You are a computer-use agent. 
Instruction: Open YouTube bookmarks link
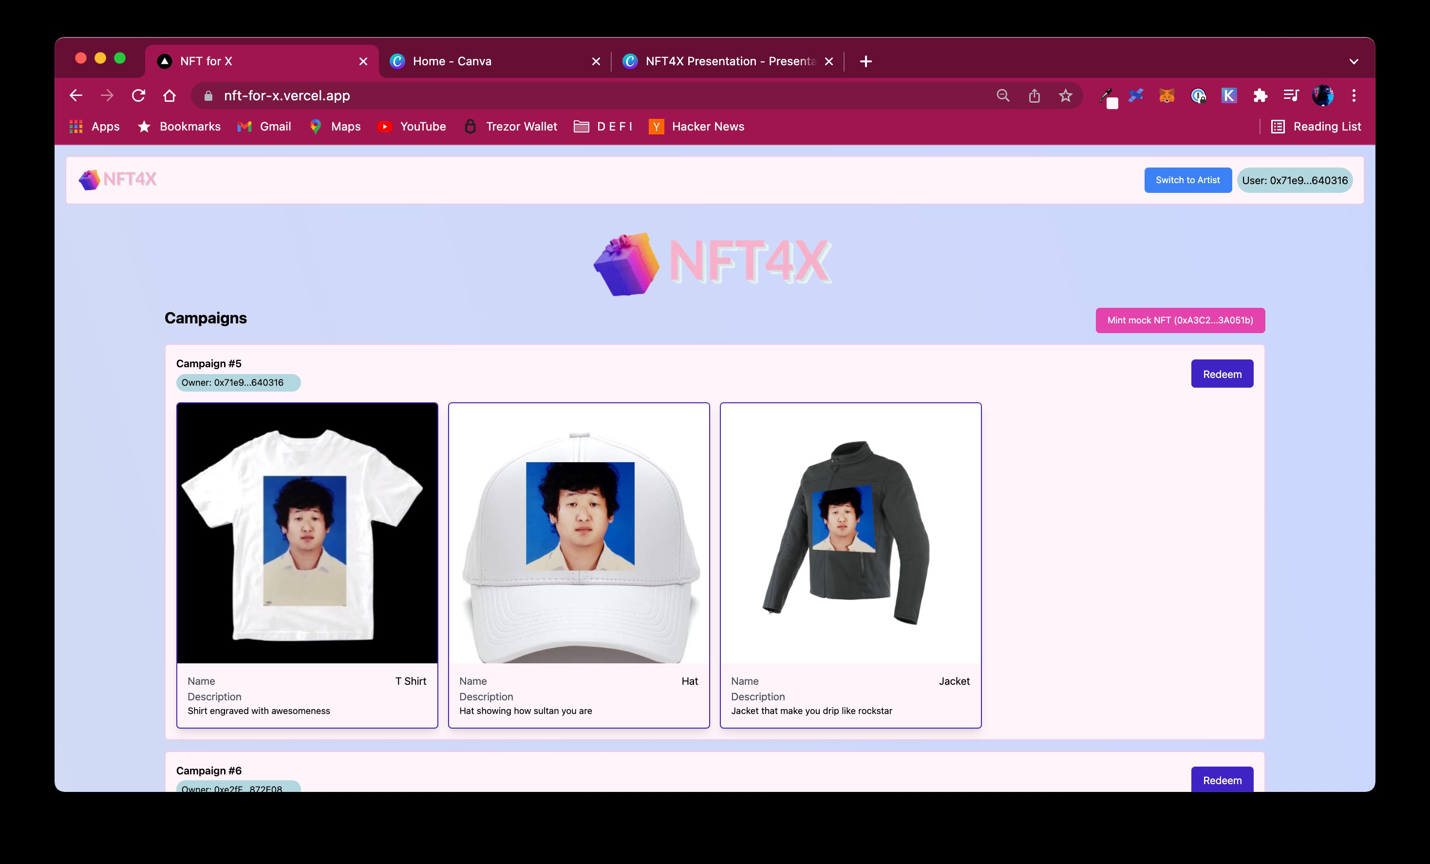[423, 126]
